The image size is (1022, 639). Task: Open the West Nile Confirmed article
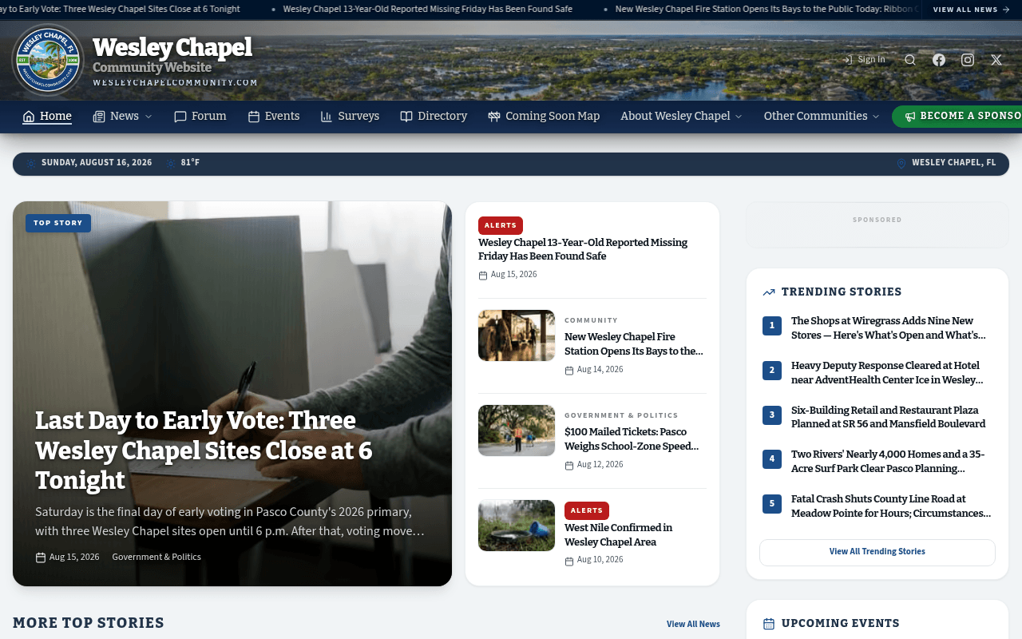(x=618, y=535)
